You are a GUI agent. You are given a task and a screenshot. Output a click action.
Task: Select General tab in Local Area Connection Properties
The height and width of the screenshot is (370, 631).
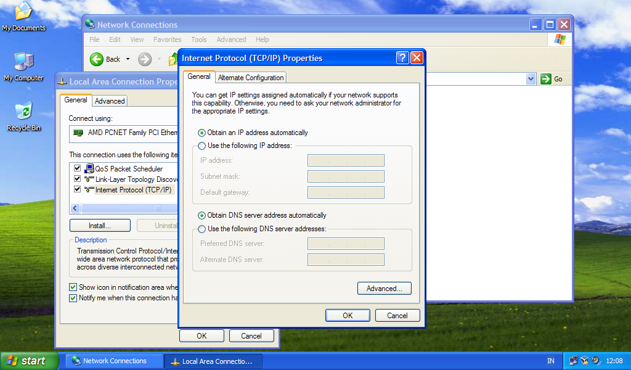tap(76, 100)
